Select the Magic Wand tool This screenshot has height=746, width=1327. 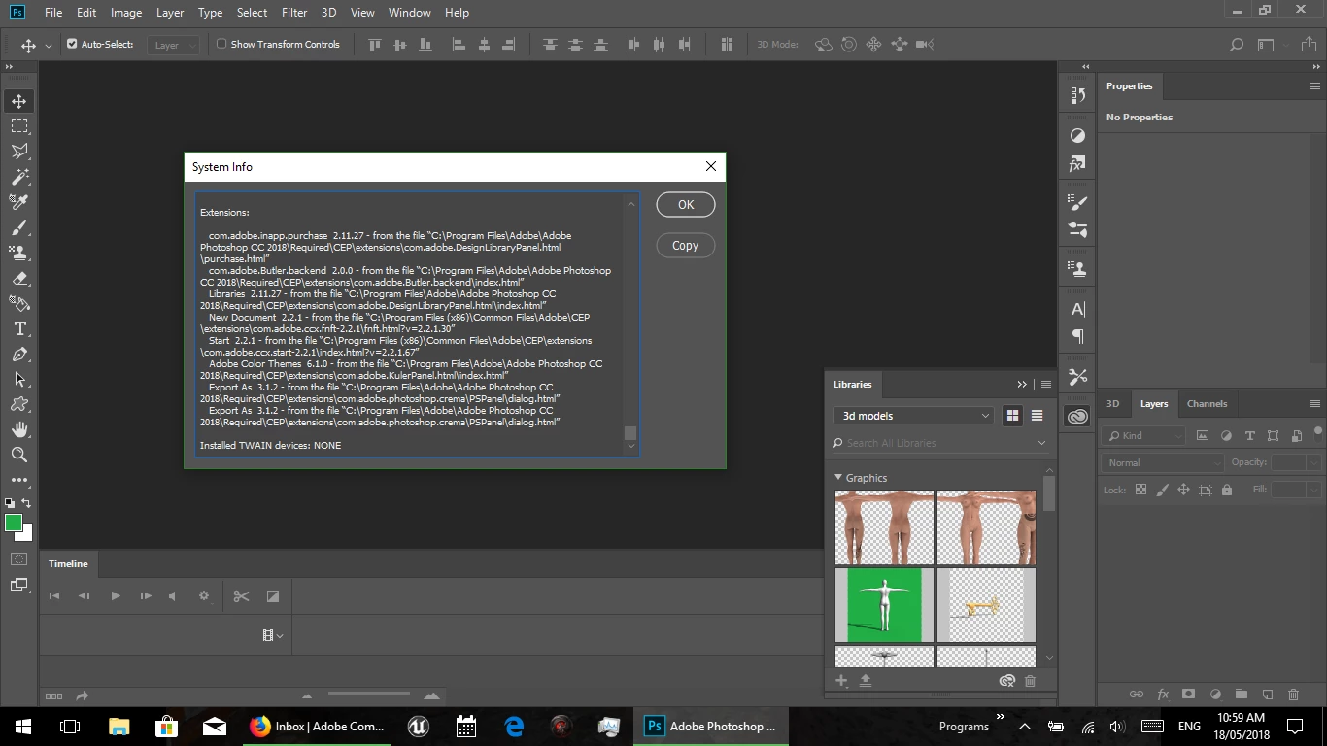(19, 177)
